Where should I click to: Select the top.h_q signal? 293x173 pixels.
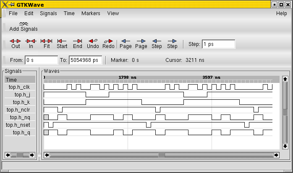coord(21,133)
